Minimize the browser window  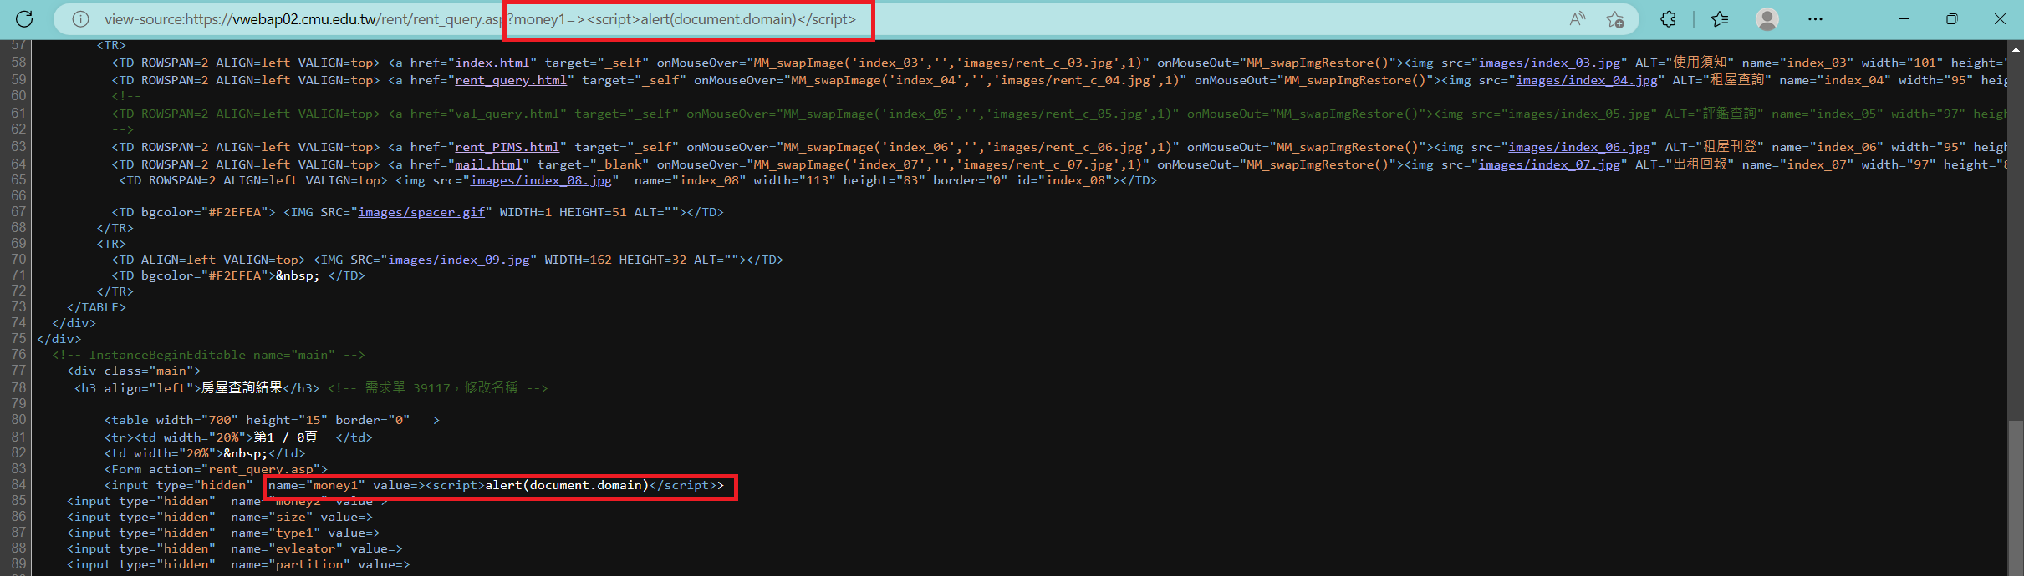(x=1904, y=19)
